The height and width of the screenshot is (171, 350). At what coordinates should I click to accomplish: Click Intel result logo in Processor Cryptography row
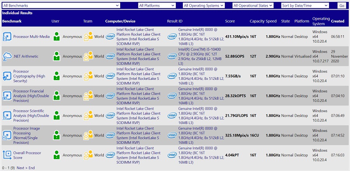coord(172,76)
